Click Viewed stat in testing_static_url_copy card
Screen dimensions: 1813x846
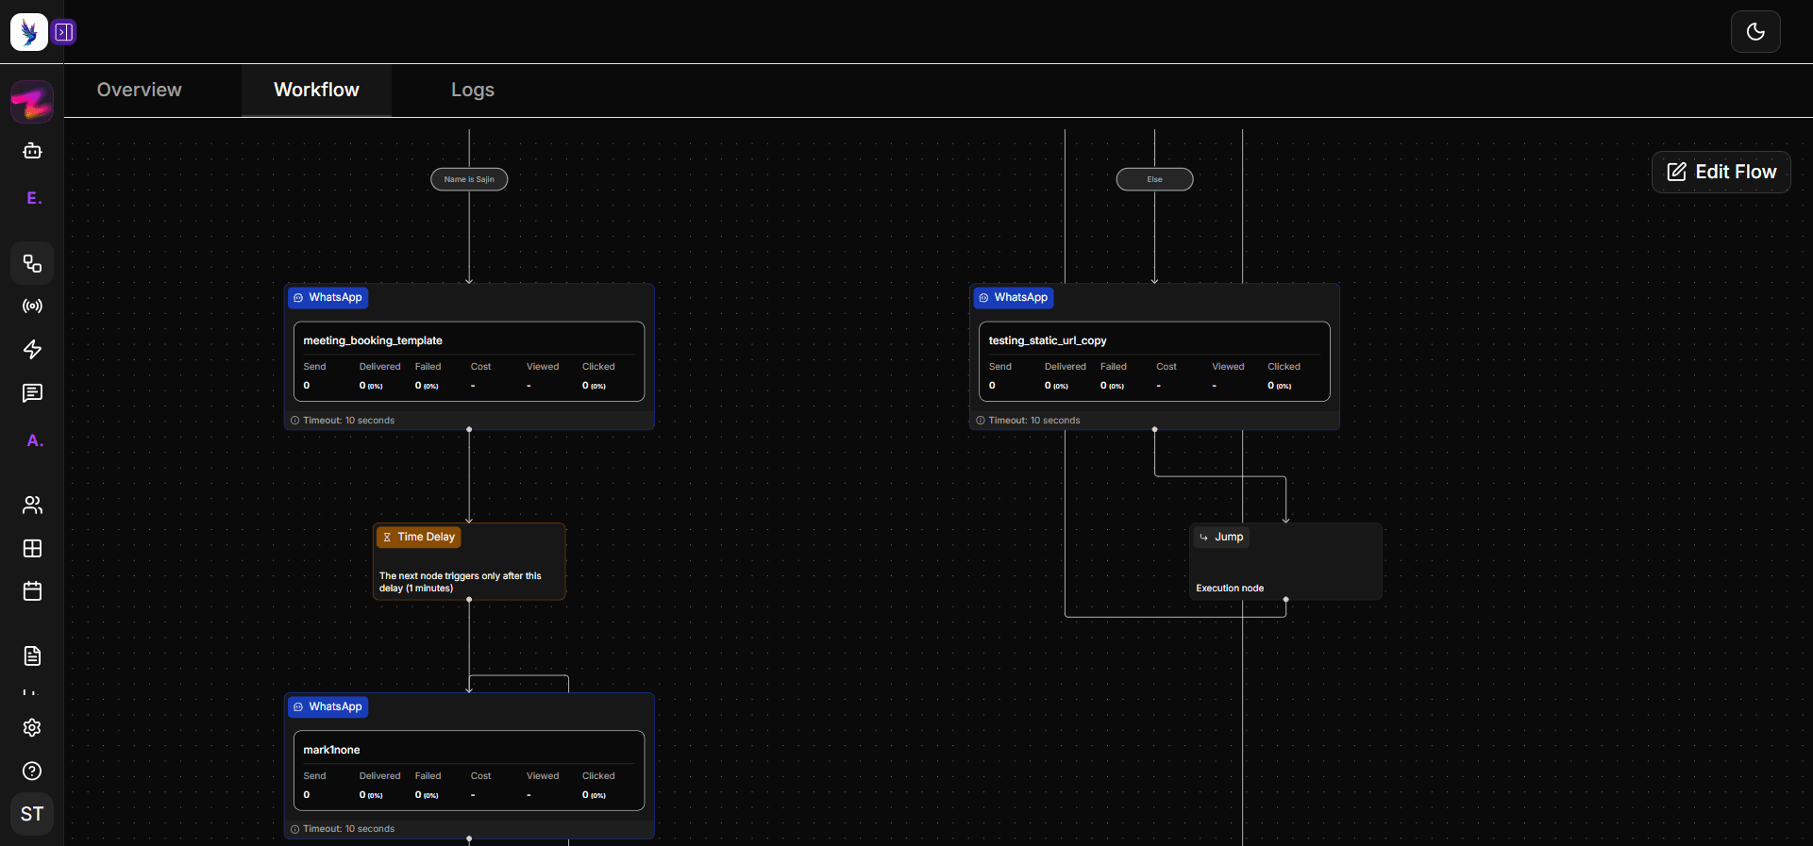1228,375
